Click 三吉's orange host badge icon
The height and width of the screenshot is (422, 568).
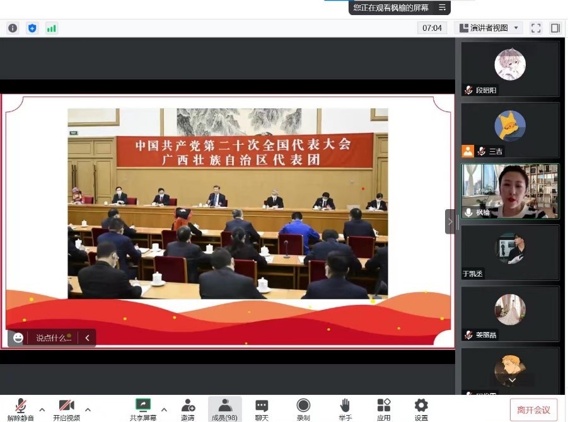pos(468,151)
